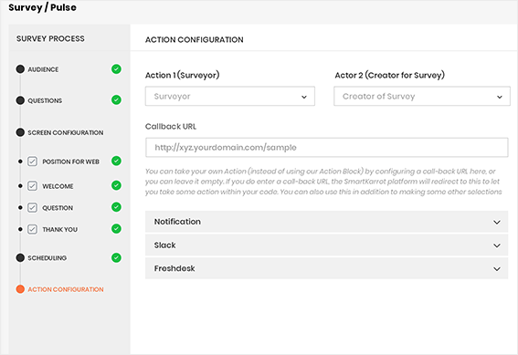Toggle the Thank You screen checkbox

[x=32, y=229]
